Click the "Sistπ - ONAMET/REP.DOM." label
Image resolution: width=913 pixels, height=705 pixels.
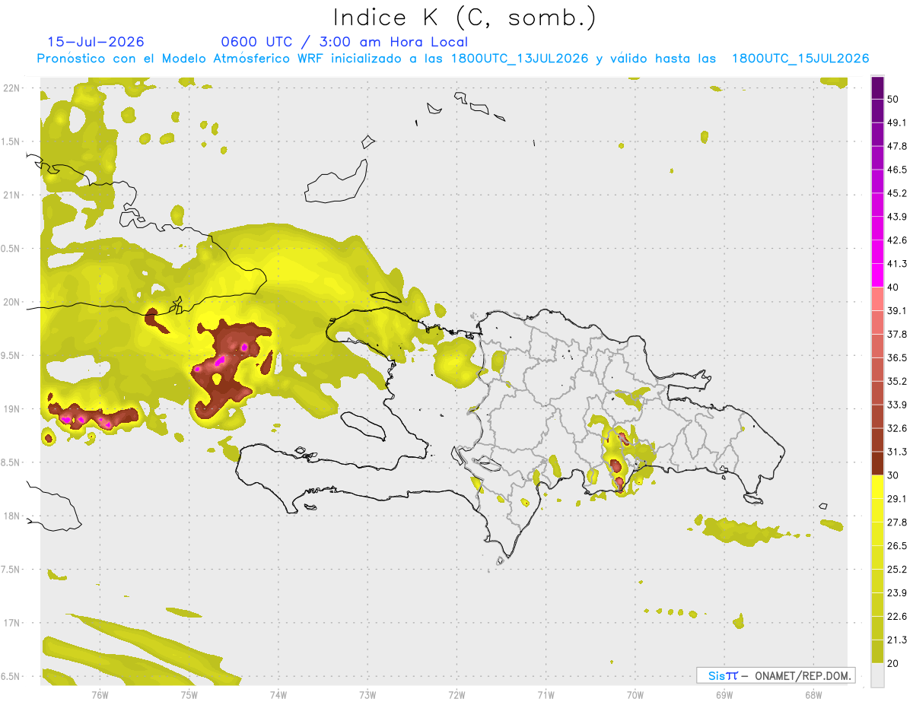776,675
